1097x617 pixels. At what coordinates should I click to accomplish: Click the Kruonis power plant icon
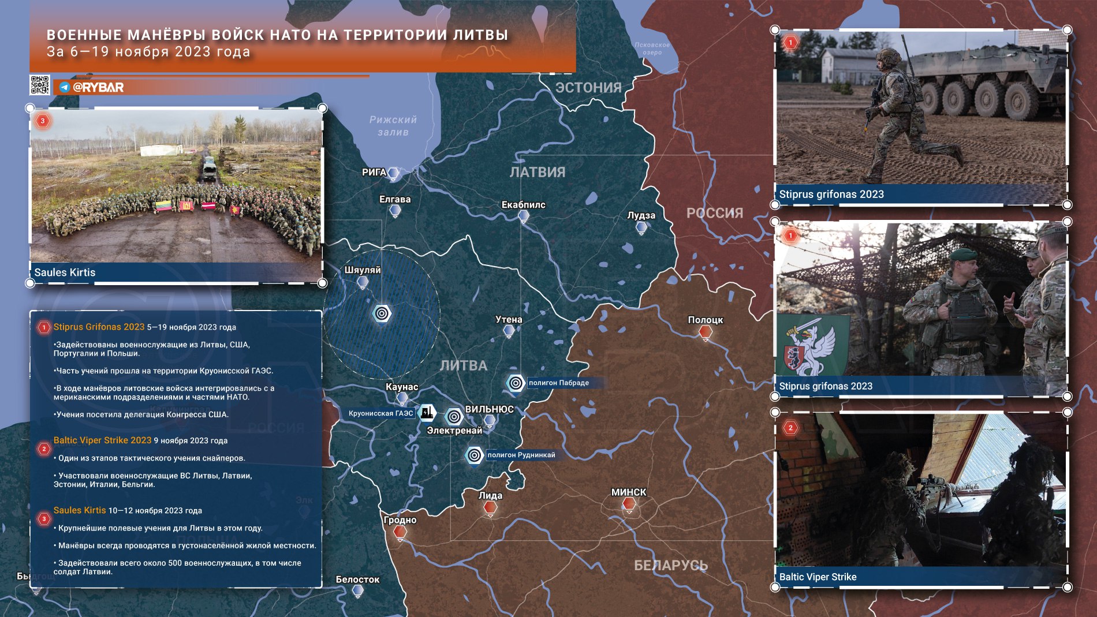click(x=427, y=413)
